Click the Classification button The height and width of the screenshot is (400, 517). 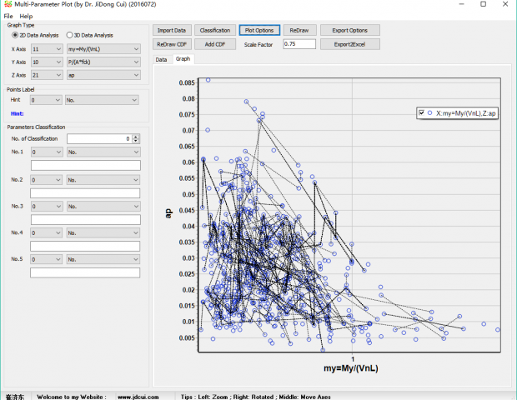tap(214, 30)
